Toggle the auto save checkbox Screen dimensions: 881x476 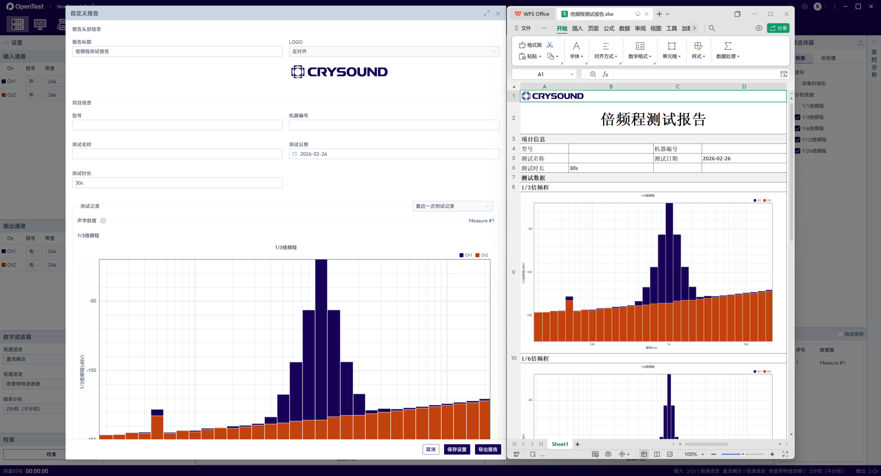tap(840, 334)
